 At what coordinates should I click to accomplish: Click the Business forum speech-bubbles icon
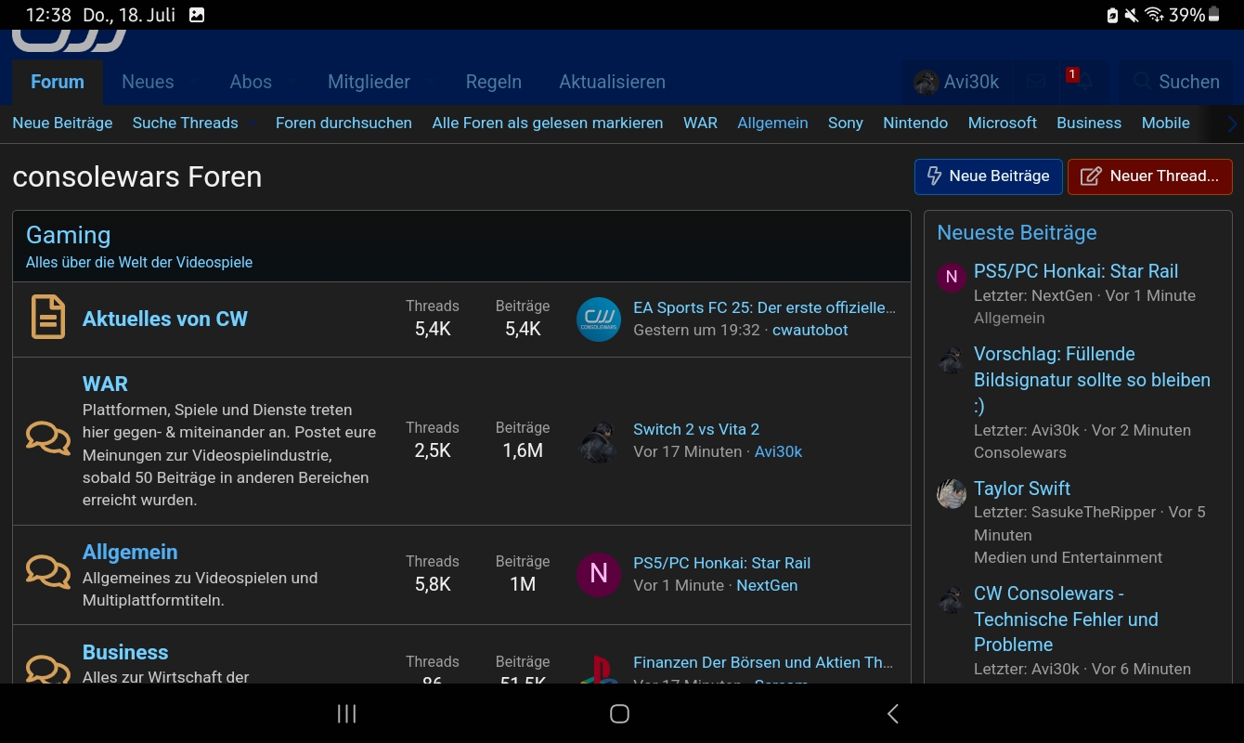[48, 669]
